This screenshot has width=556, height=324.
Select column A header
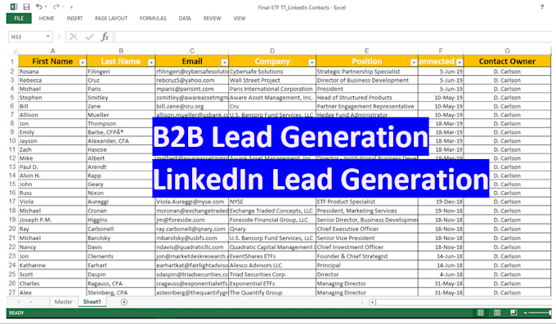(x=52, y=51)
